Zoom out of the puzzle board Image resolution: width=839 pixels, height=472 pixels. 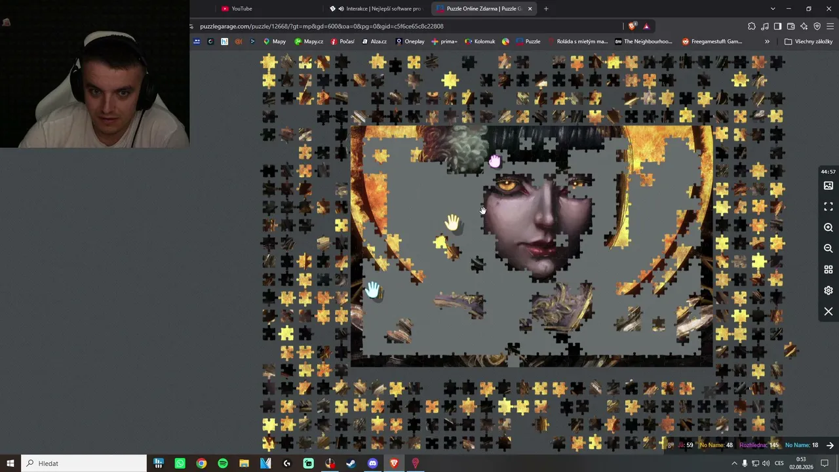[829, 248]
